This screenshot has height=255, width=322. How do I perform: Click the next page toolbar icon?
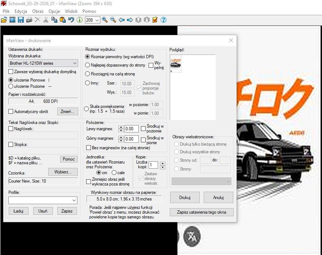point(147,20)
